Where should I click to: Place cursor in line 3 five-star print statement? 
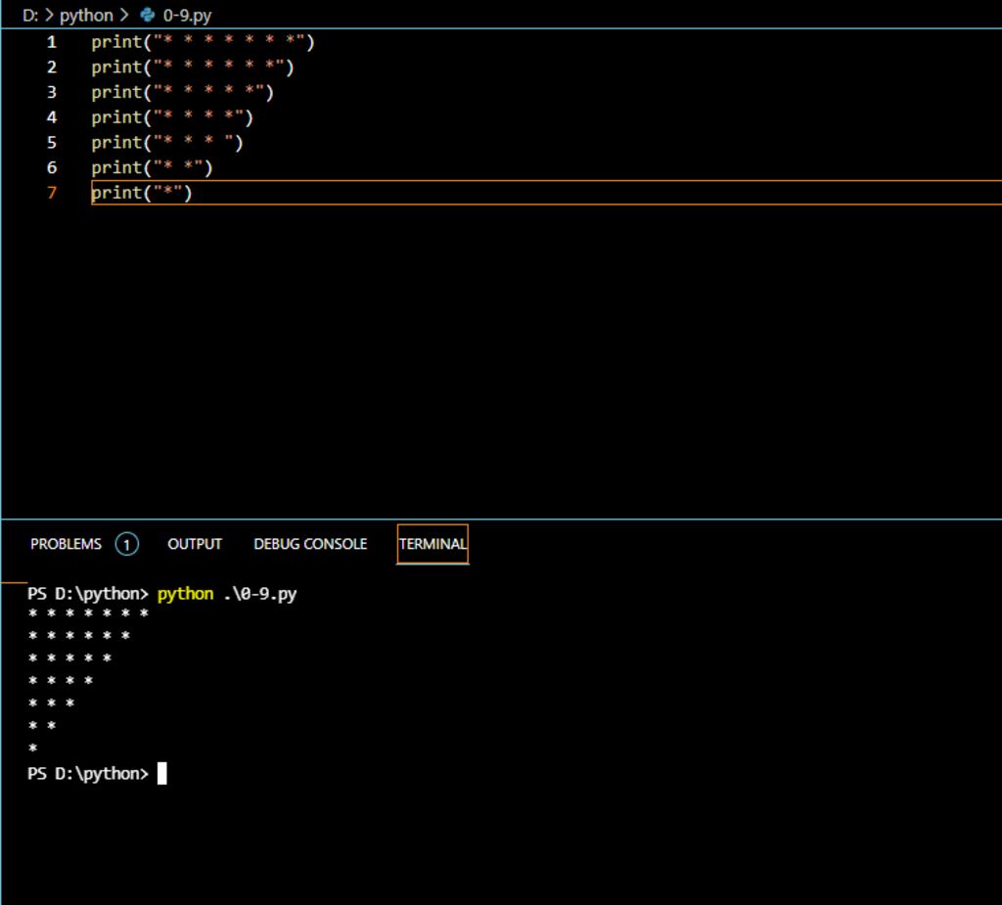click(182, 93)
